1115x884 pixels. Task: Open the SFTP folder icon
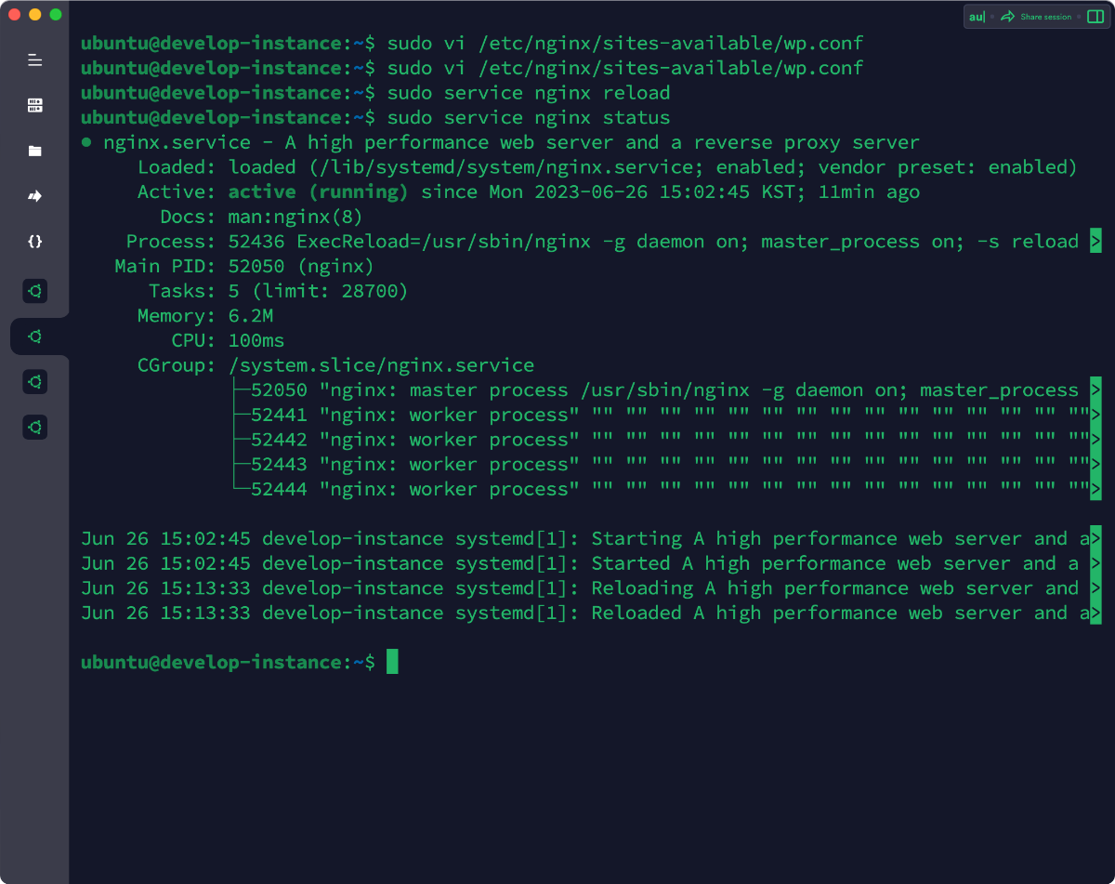(34, 151)
